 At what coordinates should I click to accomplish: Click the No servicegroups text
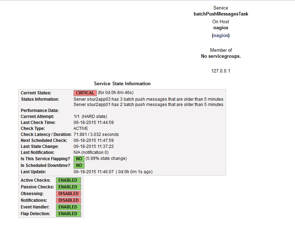pyautogui.click(x=221, y=56)
